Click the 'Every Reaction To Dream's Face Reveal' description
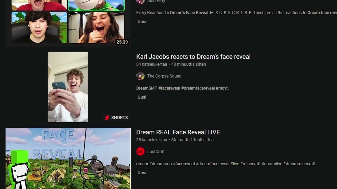This screenshot has height=189, width=337. coord(236,13)
